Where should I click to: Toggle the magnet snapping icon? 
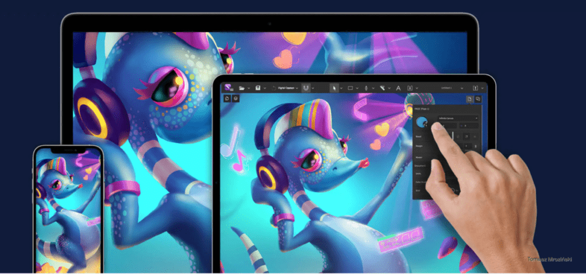coord(306,88)
